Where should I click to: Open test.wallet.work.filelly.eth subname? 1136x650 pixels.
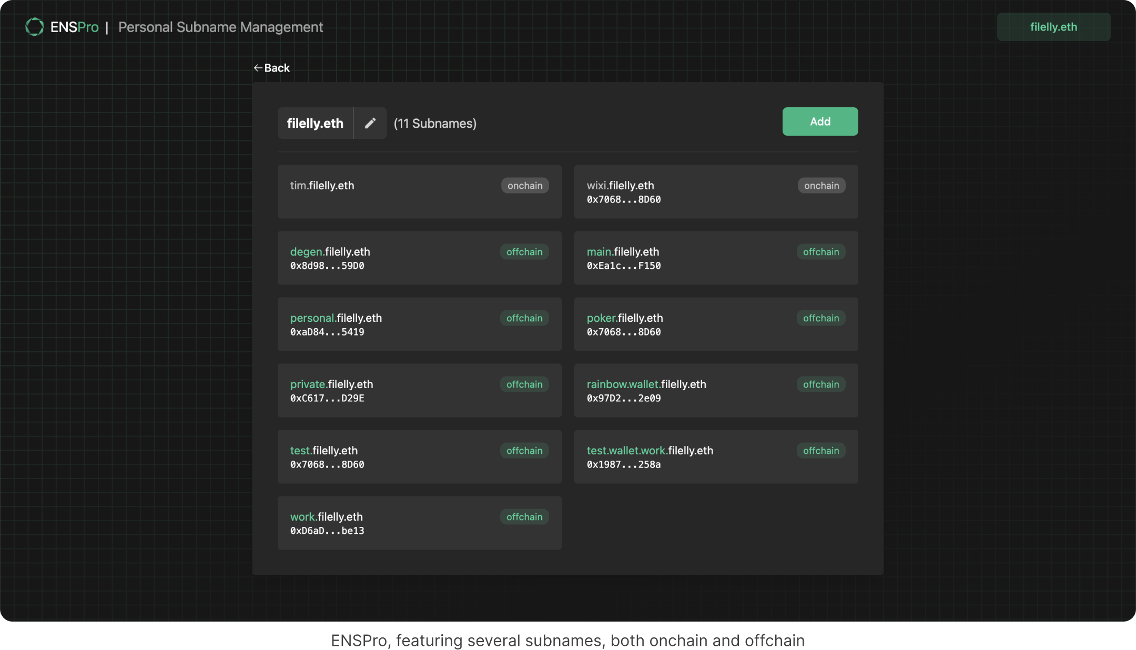pyautogui.click(x=715, y=457)
